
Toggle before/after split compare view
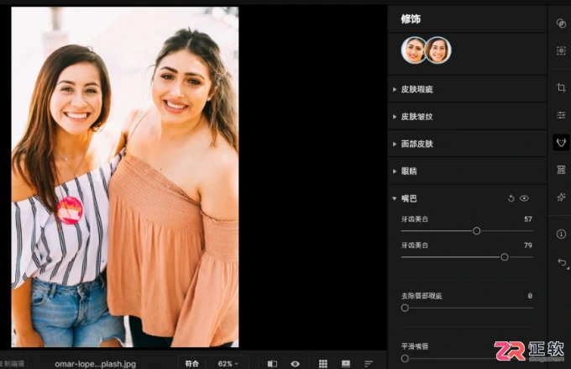click(272, 363)
